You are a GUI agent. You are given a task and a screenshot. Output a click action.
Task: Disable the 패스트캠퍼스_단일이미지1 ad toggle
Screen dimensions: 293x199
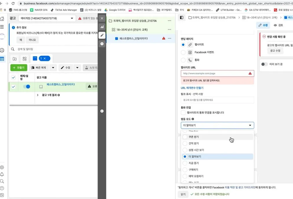[x=26, y=86]
